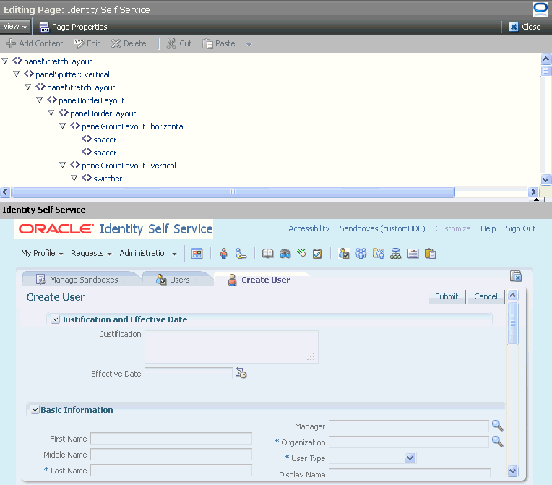Viewport: 552px width, 485px height.
Task: Click the horizontal scrollbar thumb of the tree
Action: click(233, 192)
